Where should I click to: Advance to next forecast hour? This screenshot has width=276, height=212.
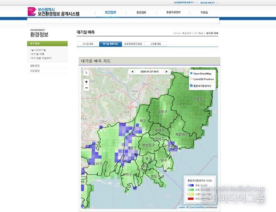(167, 72)
